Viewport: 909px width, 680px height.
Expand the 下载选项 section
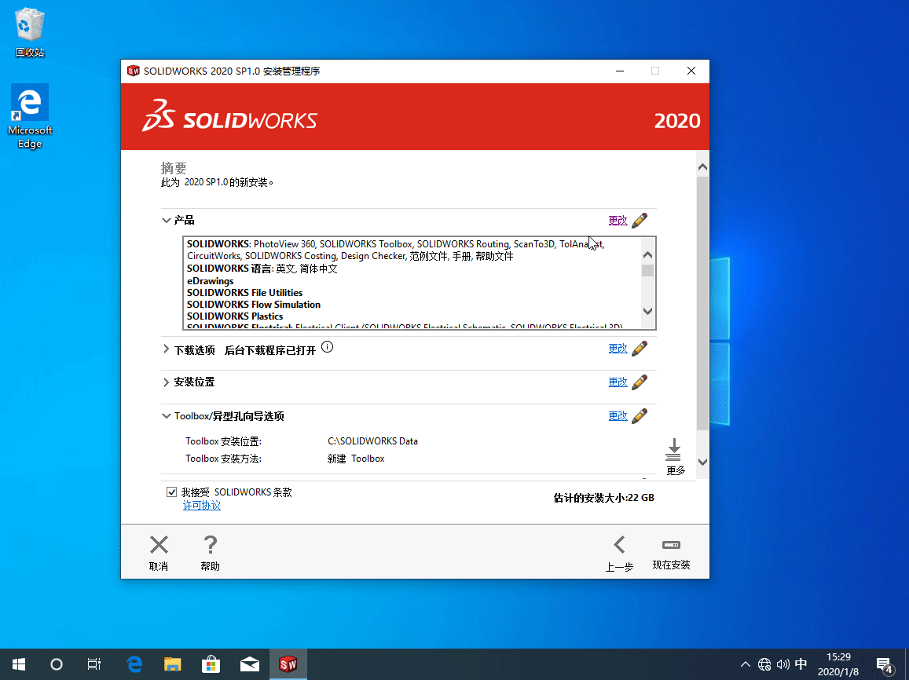coord(167,349)
